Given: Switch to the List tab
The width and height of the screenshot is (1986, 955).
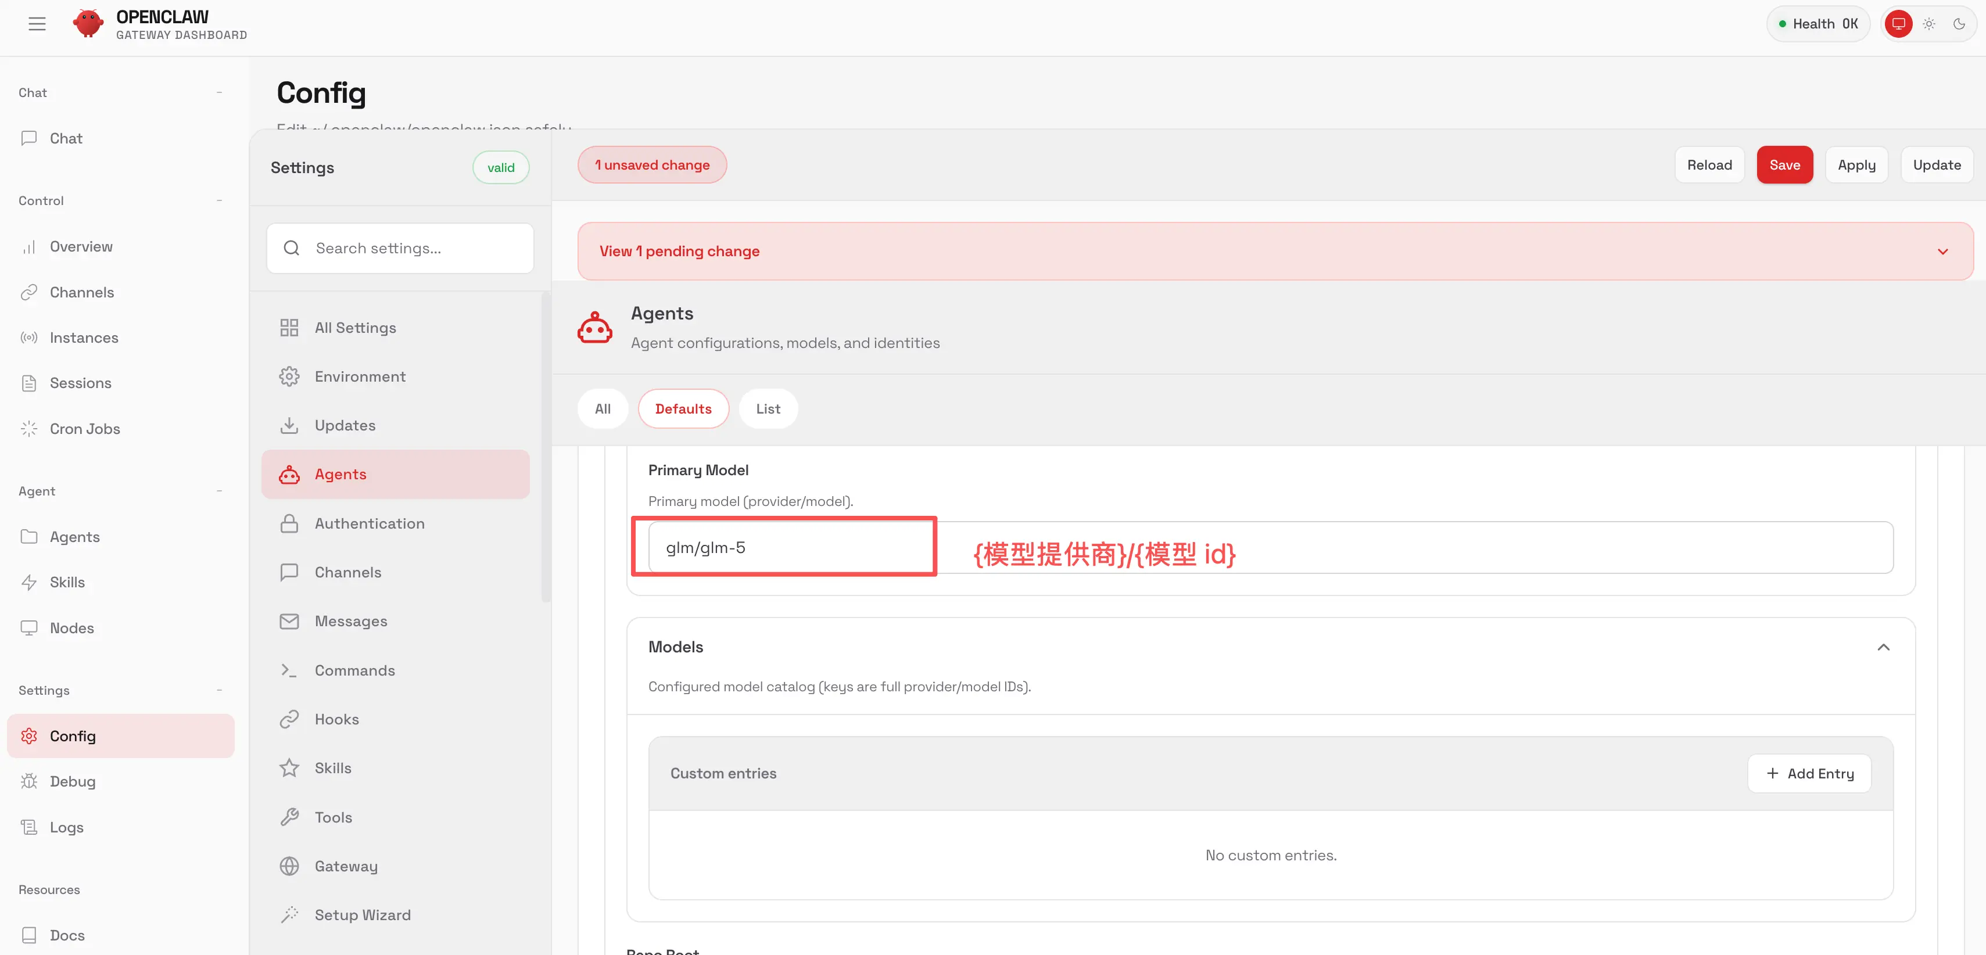Looking at the screenshot, I should coord(767,408).
